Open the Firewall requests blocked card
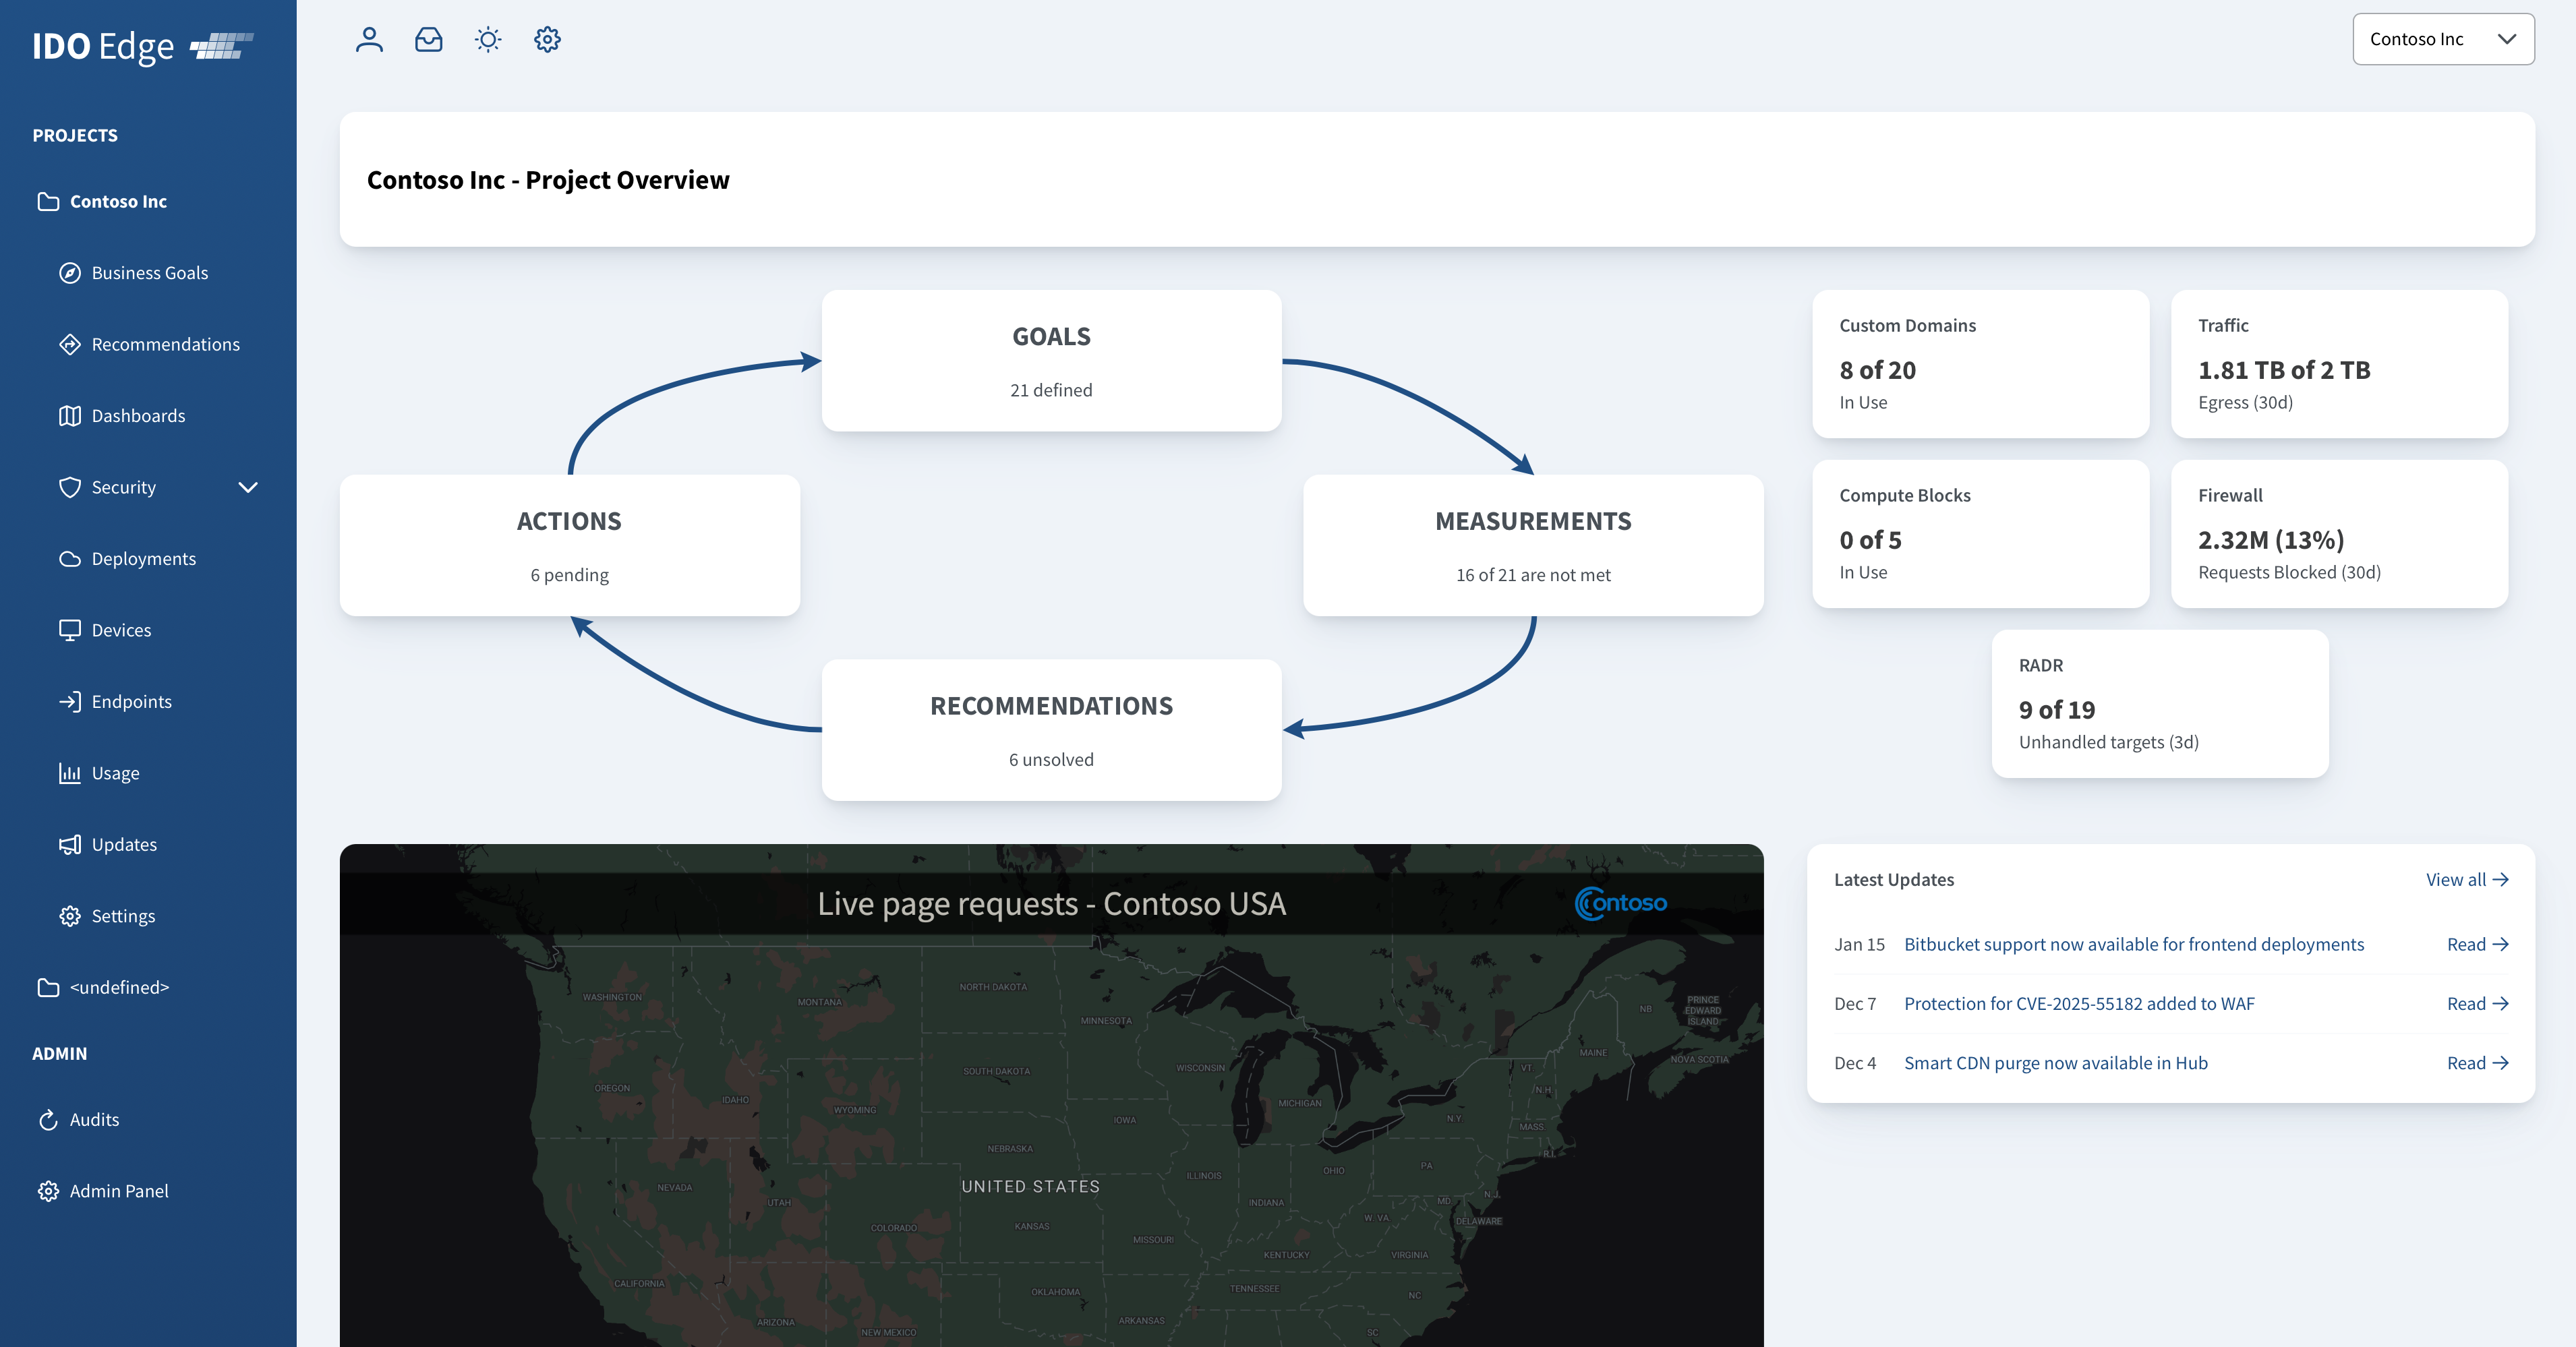Viewport: 2576px width, 1347px height. tap(2338, 534)
